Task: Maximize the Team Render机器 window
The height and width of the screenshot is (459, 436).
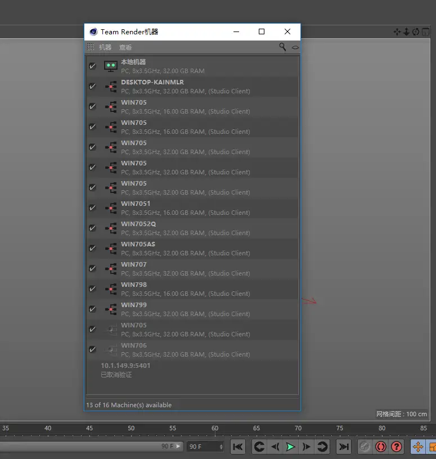Action: pos(262,31)
